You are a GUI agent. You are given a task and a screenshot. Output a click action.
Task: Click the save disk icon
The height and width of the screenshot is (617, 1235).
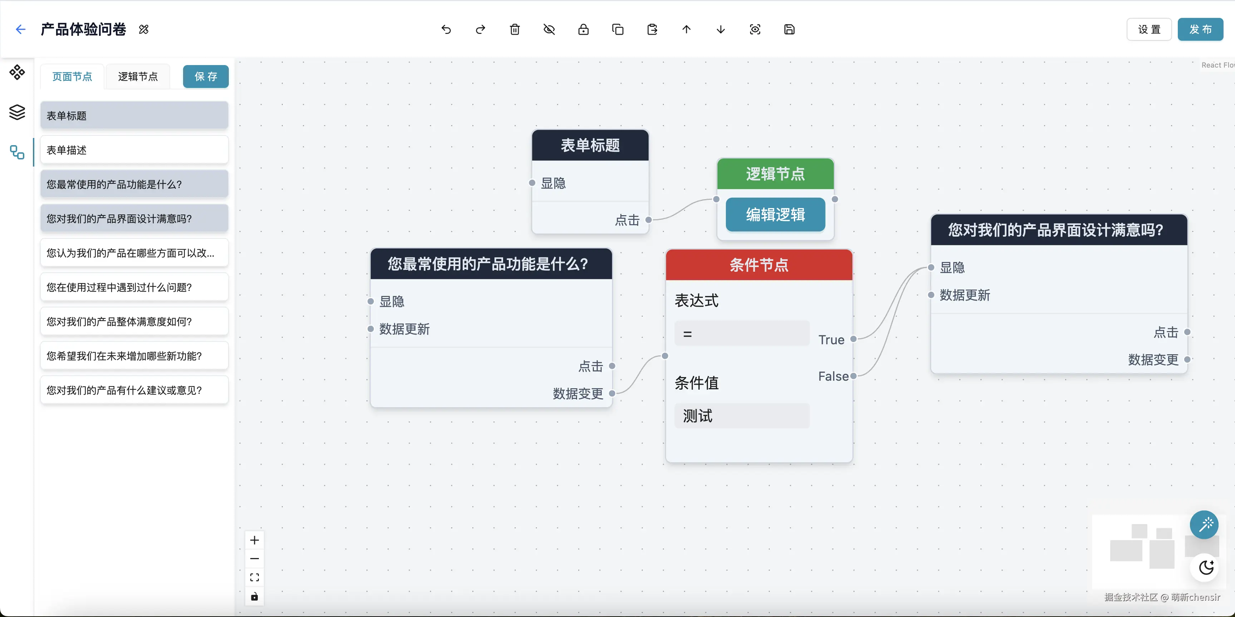coord(789,30)
